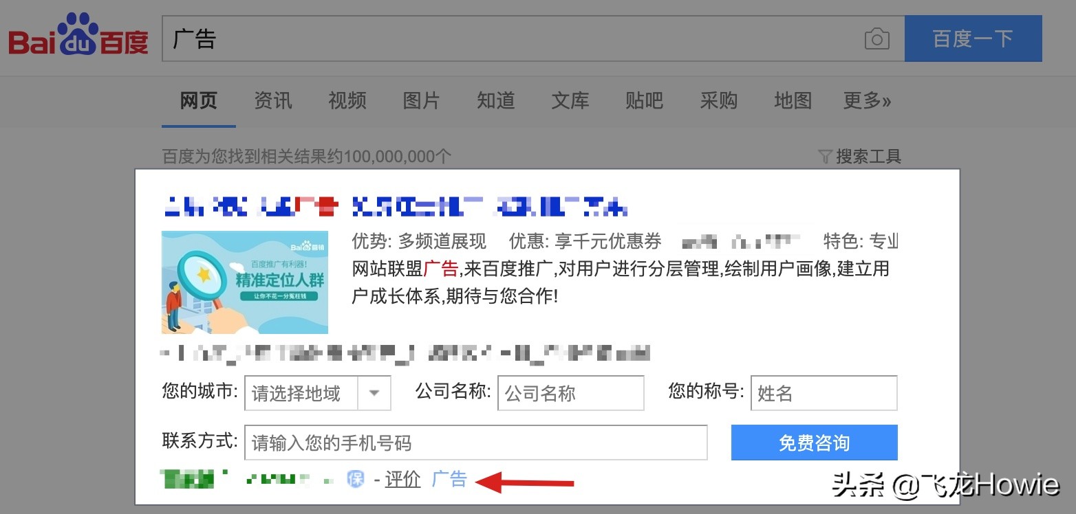The height and width of the screenshot is (514, 1076).
Task: Open 搜索工具 search tools
Action: (x=868, y=157)
